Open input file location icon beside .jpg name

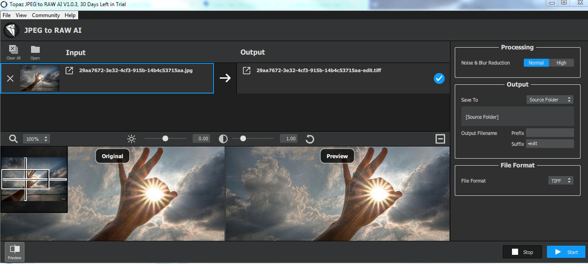(x=69, y=70)
